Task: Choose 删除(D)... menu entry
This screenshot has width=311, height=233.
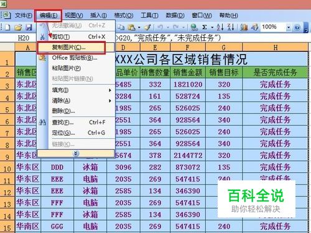Action: [x=76, y=112]
